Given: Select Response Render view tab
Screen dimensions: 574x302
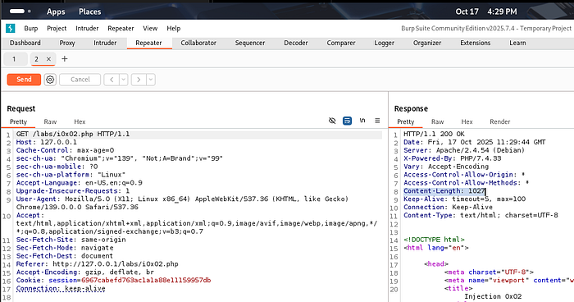Looking at the screenshot, I should 500,121.
